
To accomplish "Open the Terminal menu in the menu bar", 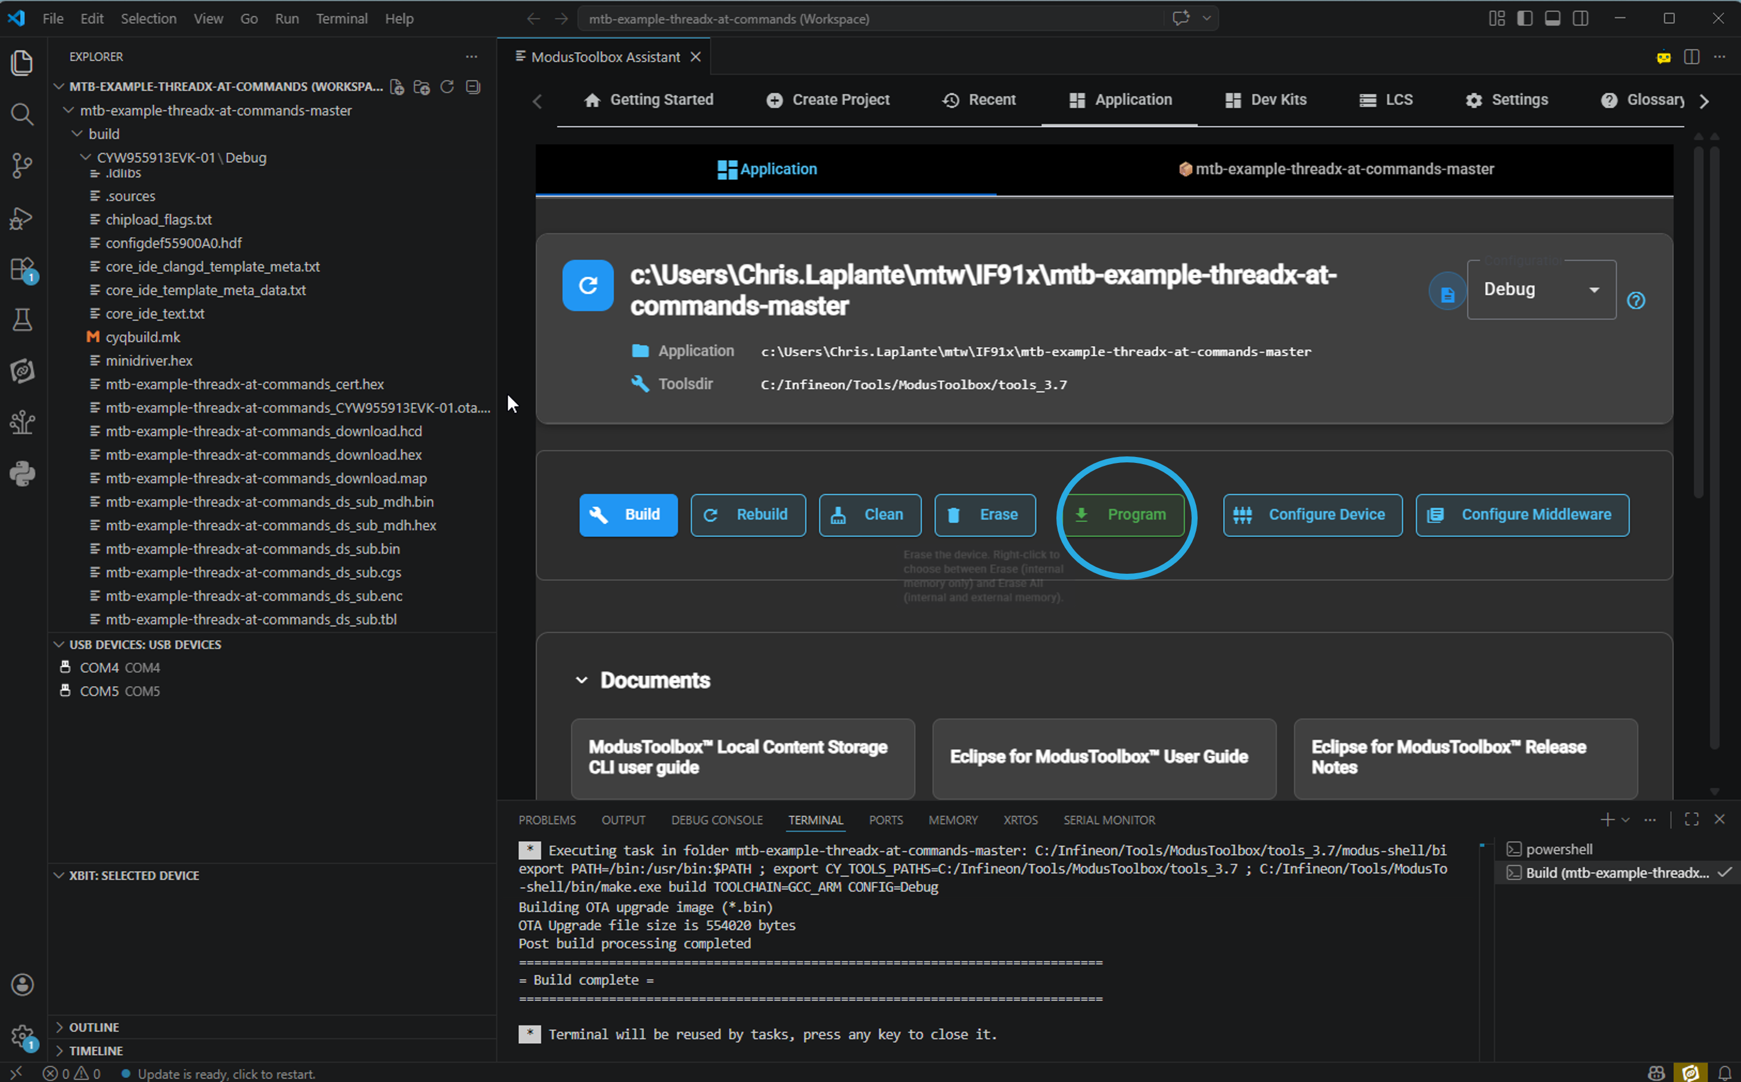I will click(x=341, y=18).
